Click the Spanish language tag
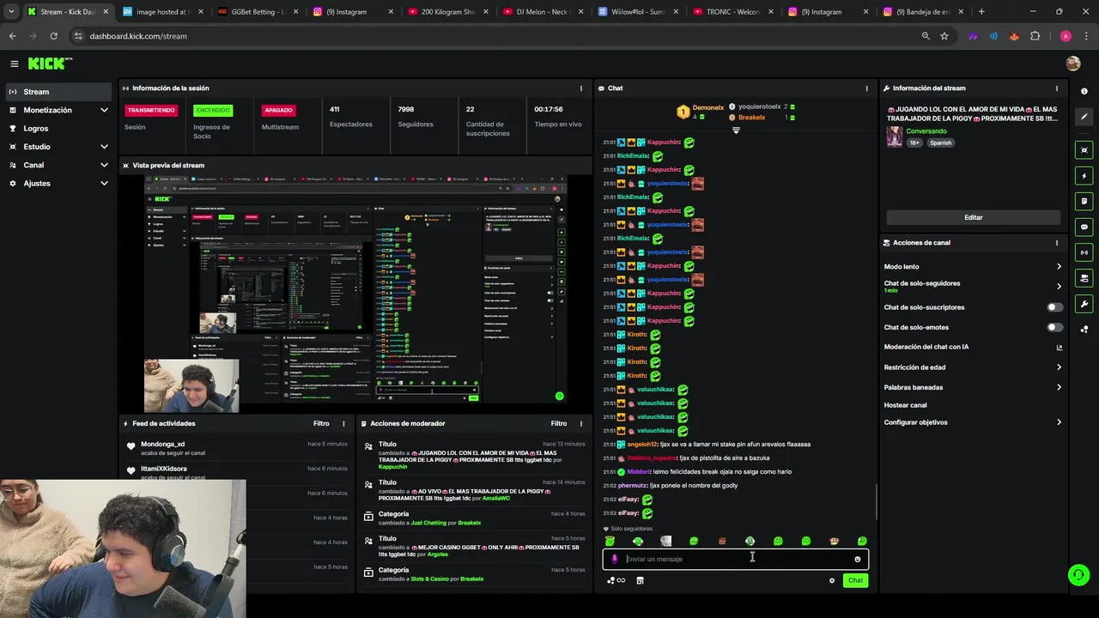 [941, 142]
